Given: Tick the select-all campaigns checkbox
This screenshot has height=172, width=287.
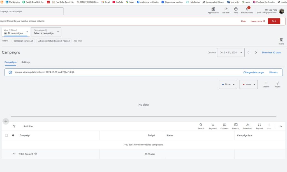Looking at the screenshot, I should (6, 135).
